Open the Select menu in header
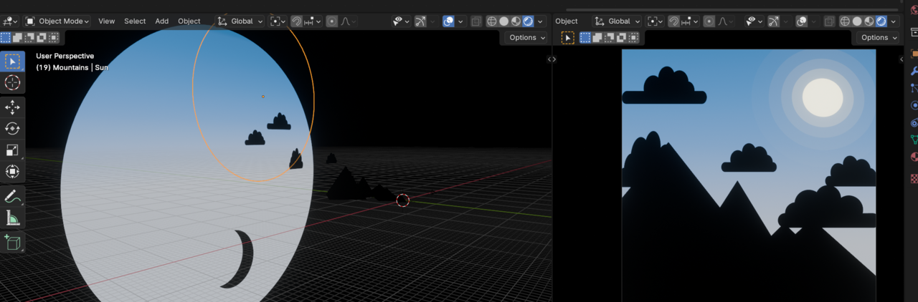This screenshot has width=918, height=302. tap(135, 21)
